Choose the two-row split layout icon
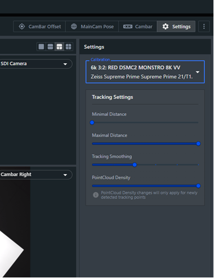The height and width of the screenshot is (278, 214). pos(50,47)
